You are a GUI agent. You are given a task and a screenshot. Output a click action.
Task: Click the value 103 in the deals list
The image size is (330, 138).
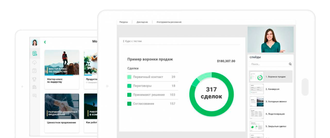pyautogui.click(x=172, y=95)
